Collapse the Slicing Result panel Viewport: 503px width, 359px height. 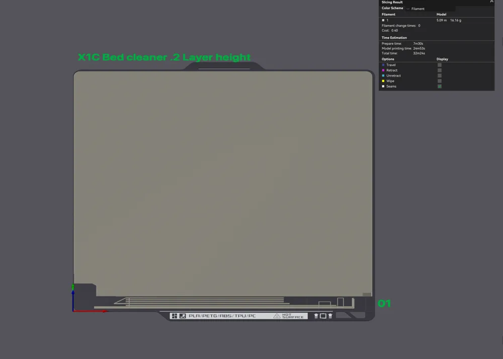[491, 2]
